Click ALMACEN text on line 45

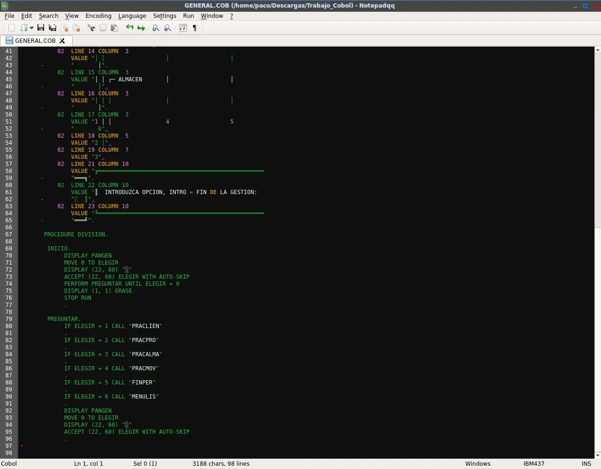point(130,79)
